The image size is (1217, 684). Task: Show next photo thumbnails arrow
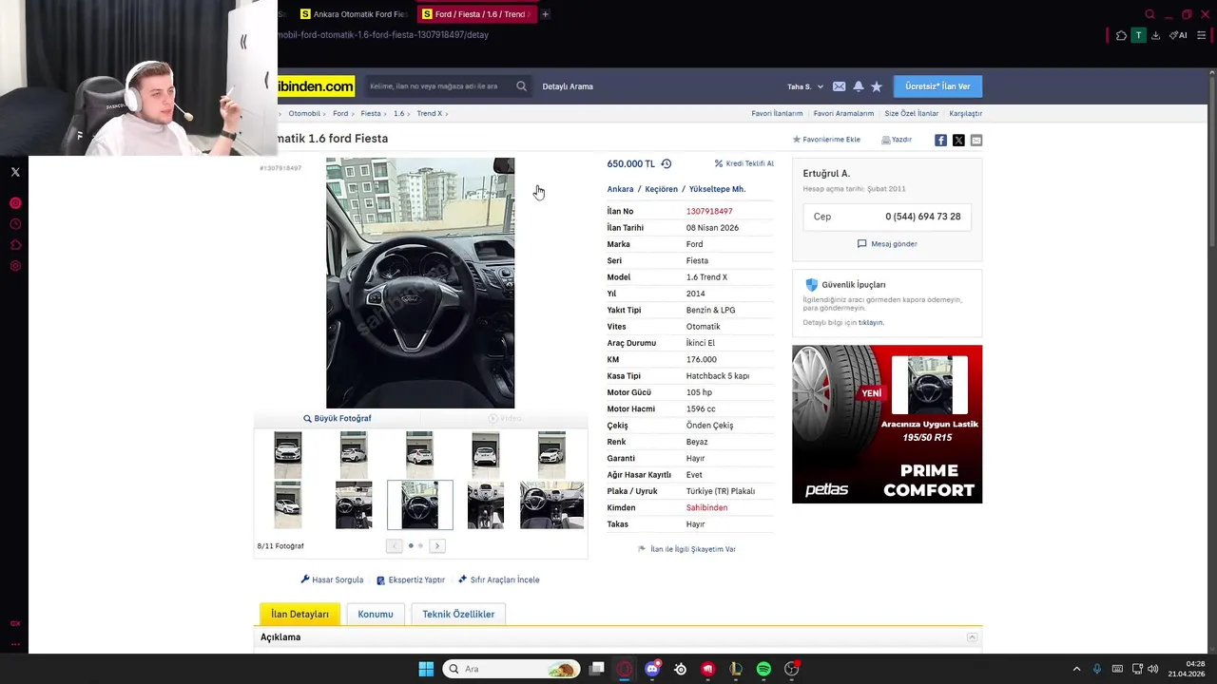(437, 545)
